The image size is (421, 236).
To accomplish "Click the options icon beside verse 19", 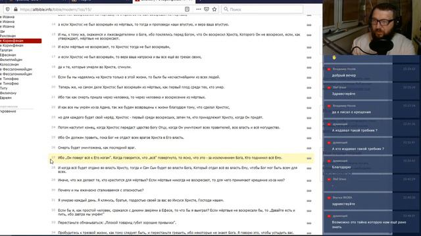I will pyautogui.click(x=309, y=77).
